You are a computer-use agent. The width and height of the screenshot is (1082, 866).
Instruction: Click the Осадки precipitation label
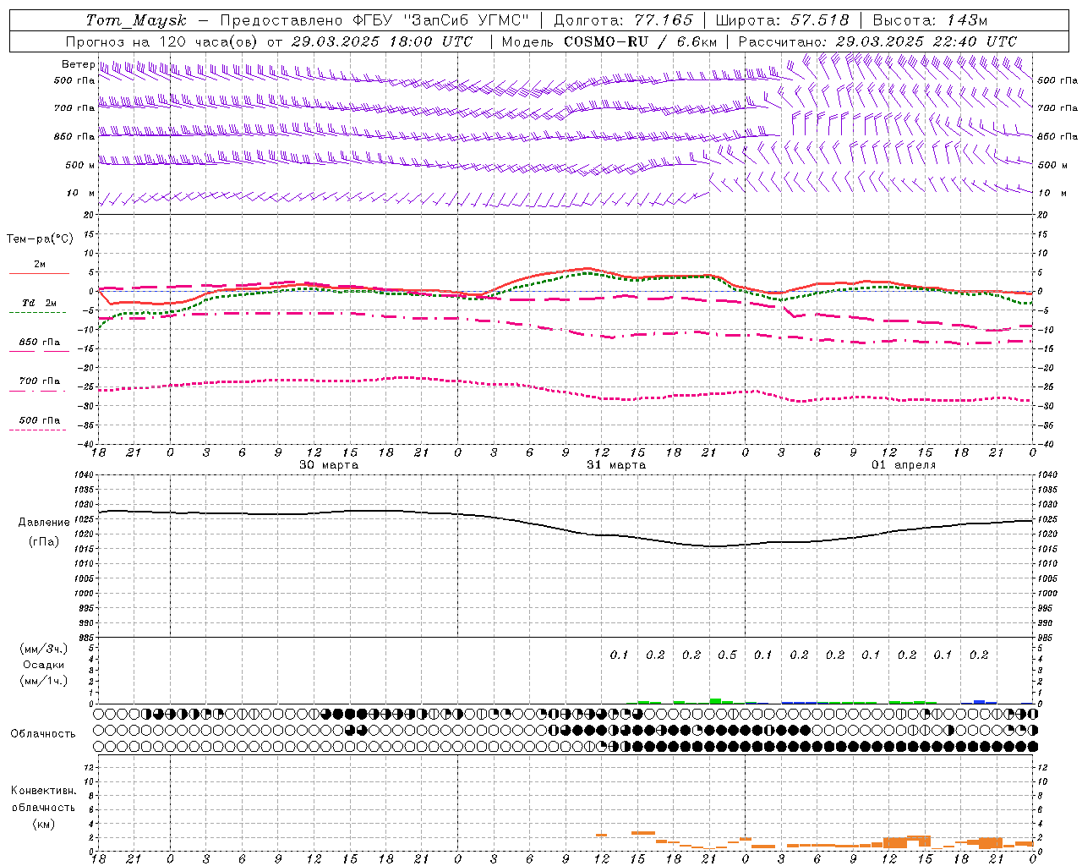tap(44, 665)
